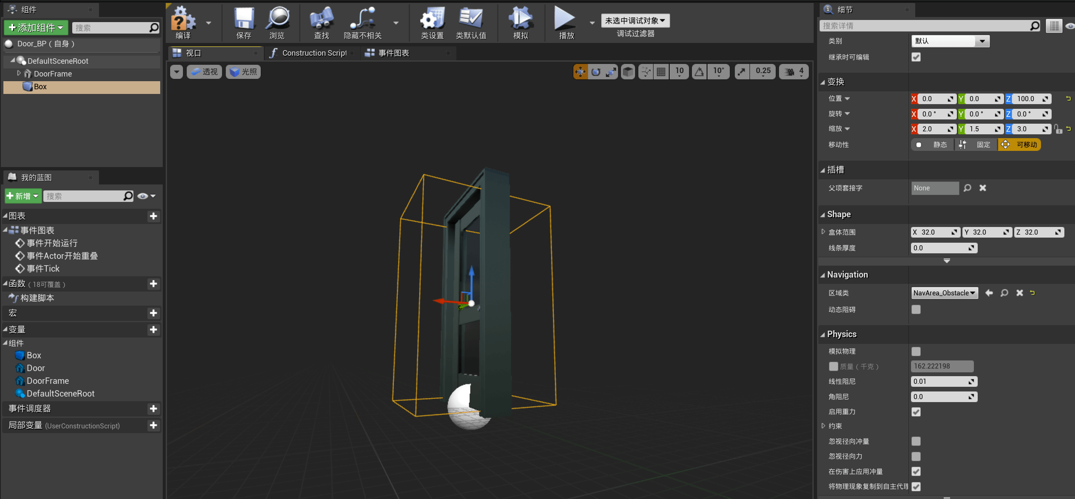Open 类设置 (Class Settings)
1075x499 pixels.
tap(432, 23)
